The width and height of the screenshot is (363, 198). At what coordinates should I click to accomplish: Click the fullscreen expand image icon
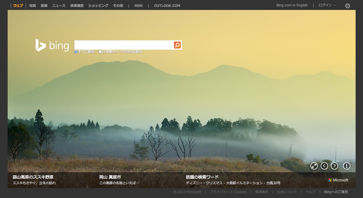(x=314, y=166)
